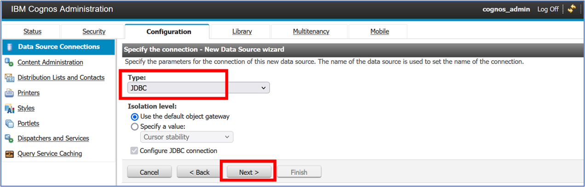
Task: Toggle the Configure JDBC connection checkbox
Action: (x=134, y=151)
